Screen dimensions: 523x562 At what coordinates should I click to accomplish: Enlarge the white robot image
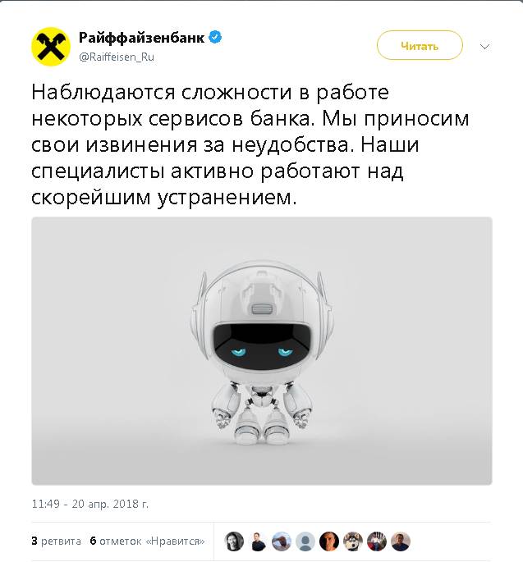262,351
